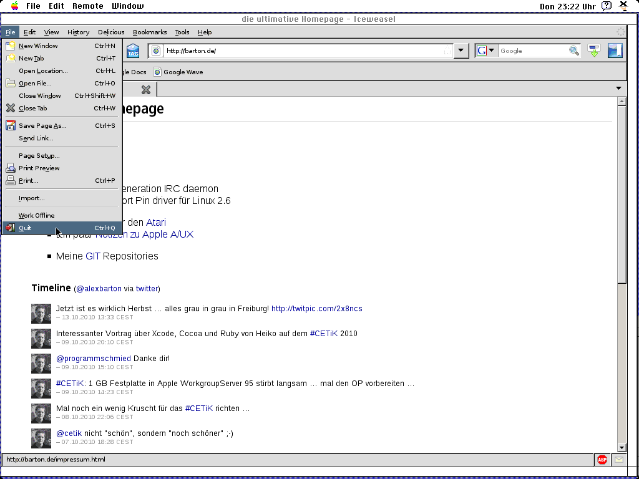Choose Print Preview from the File menu

pyautogui.click(x=62, y=168)
